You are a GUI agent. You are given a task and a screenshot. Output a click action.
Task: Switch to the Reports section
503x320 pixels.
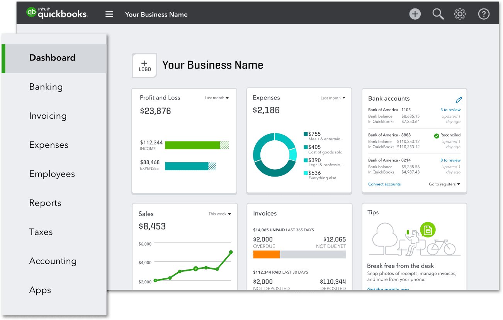tap(45, 203)
